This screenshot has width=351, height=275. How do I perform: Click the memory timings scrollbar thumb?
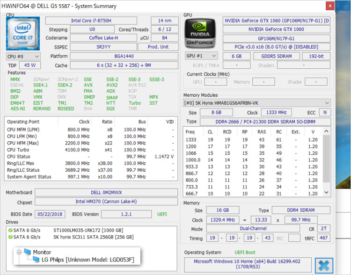pyautogui.click(x=326, y=159)
